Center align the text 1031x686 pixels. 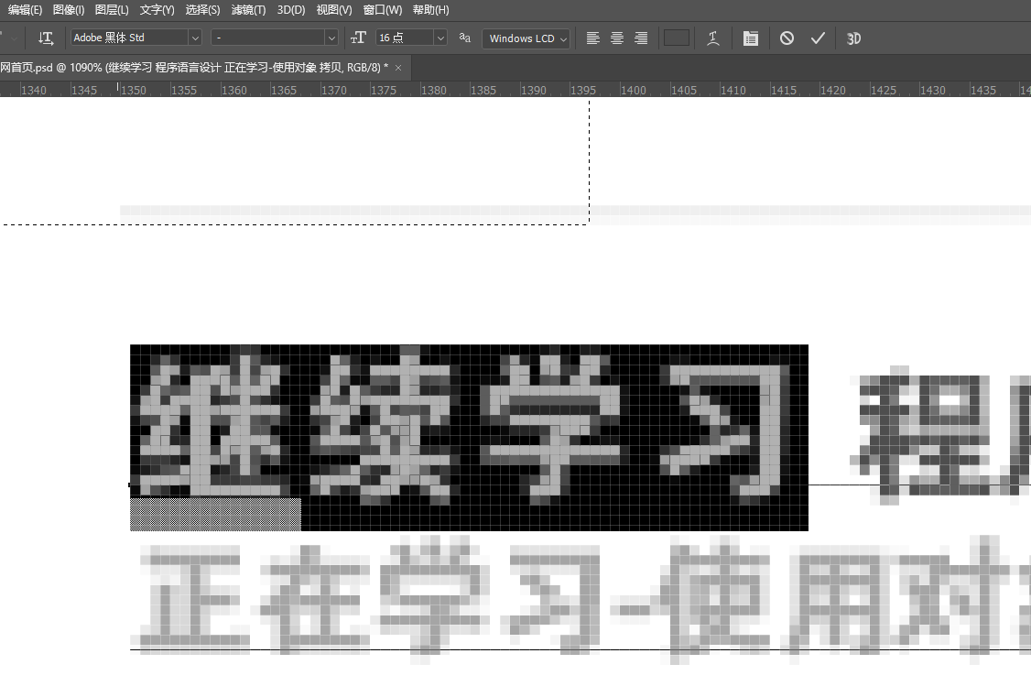617,38
